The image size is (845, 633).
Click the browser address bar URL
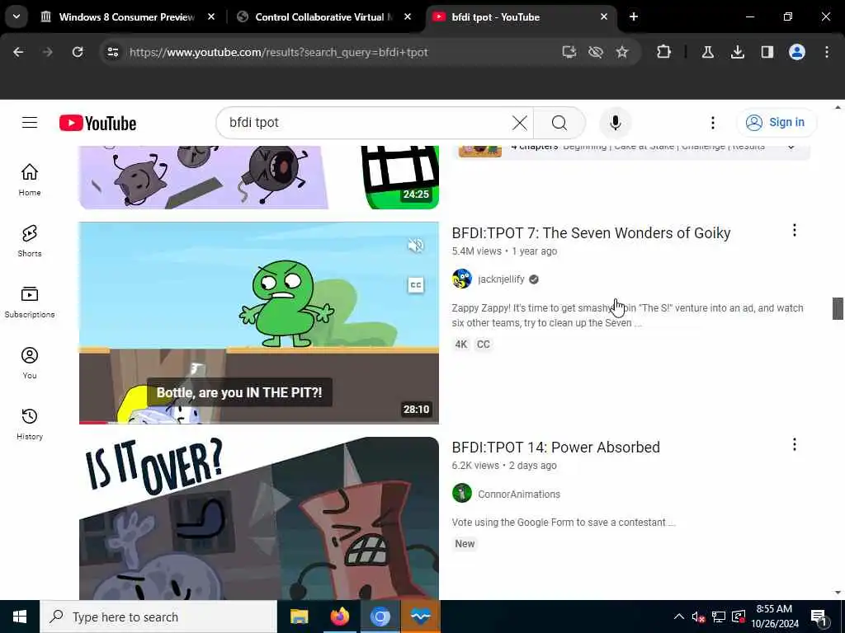(x=279, y=52)
